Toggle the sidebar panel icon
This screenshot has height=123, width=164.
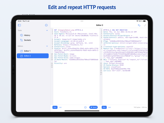(x=19, y=25)
